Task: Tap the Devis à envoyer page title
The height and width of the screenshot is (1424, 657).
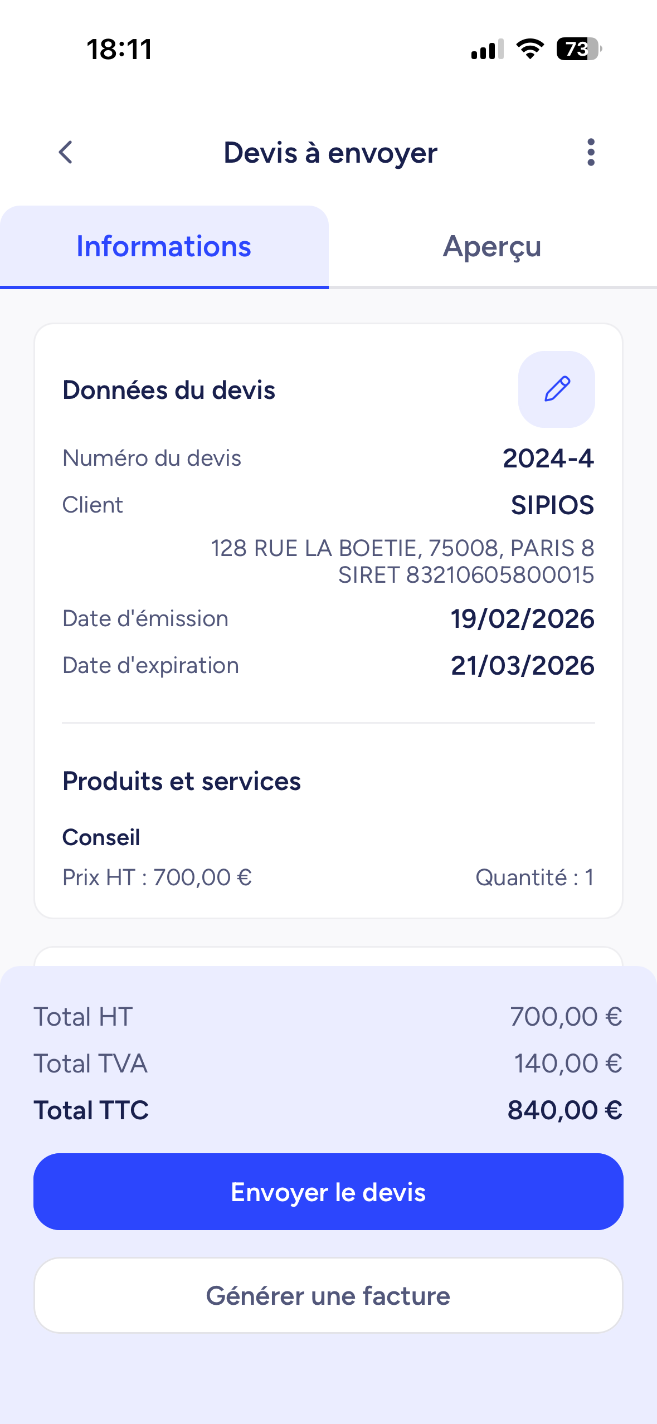Action: click(x=330, y=153)
